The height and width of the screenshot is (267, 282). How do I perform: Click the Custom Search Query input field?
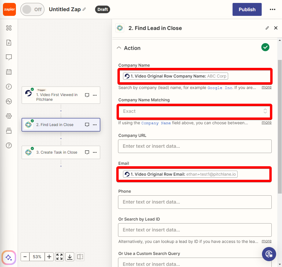[x=195, y=262]
